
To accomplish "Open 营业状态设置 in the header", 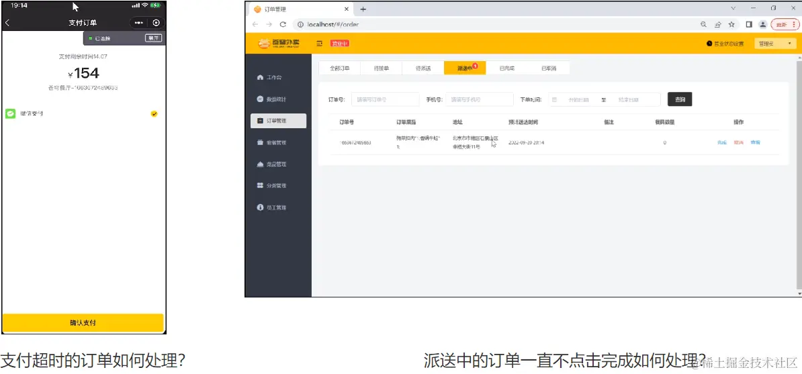I will tap(725, 44).
